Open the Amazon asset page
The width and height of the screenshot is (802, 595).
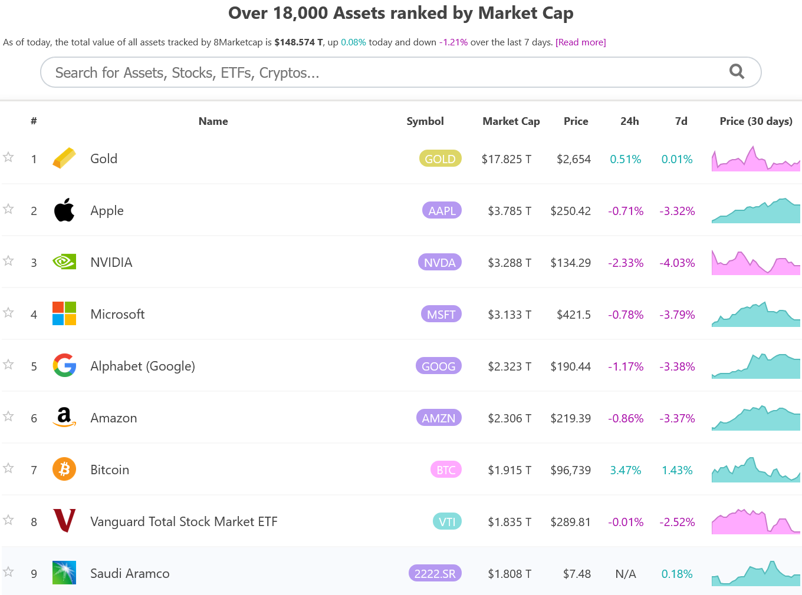[x=114, y=418]
